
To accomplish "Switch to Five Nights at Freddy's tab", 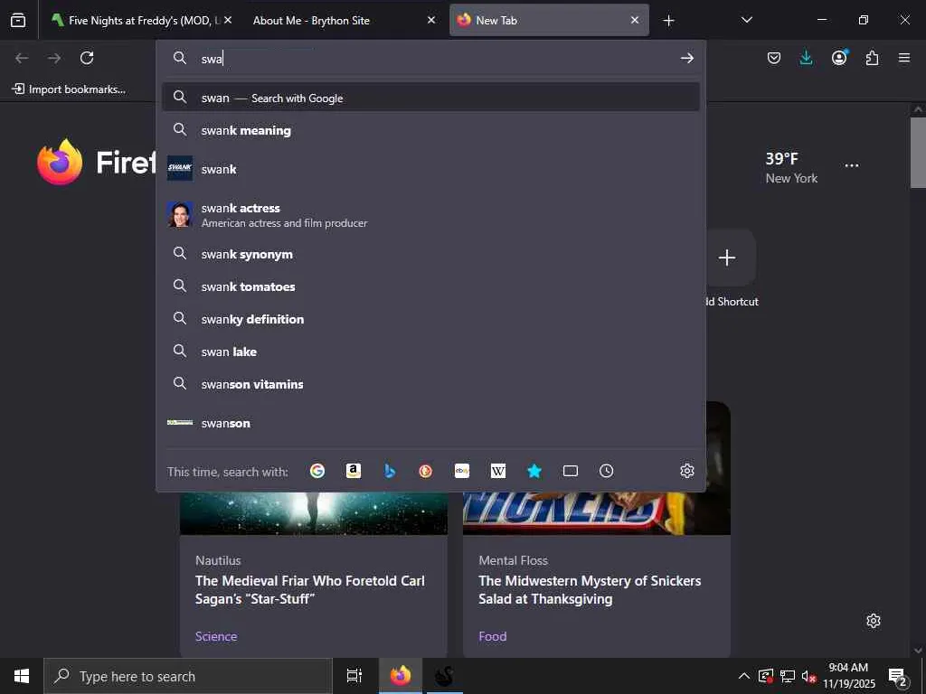I will click(x=137, y=20).
